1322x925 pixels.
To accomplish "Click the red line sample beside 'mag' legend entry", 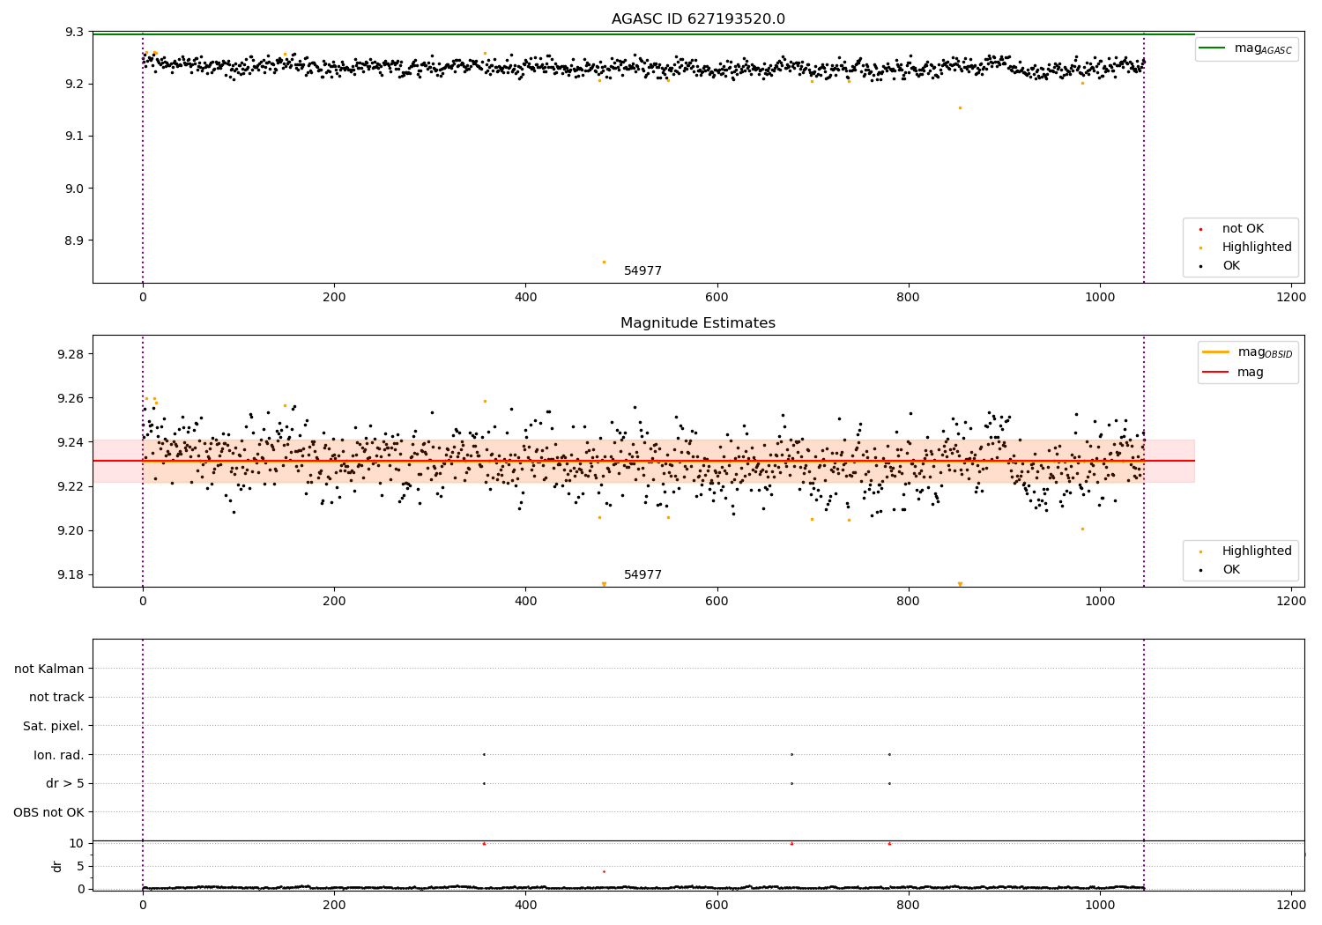I will (1215, 372).
